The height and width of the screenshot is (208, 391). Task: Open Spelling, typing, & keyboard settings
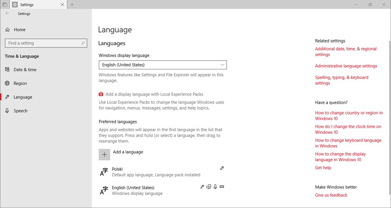pyautogui.click(x=342, y=80)
